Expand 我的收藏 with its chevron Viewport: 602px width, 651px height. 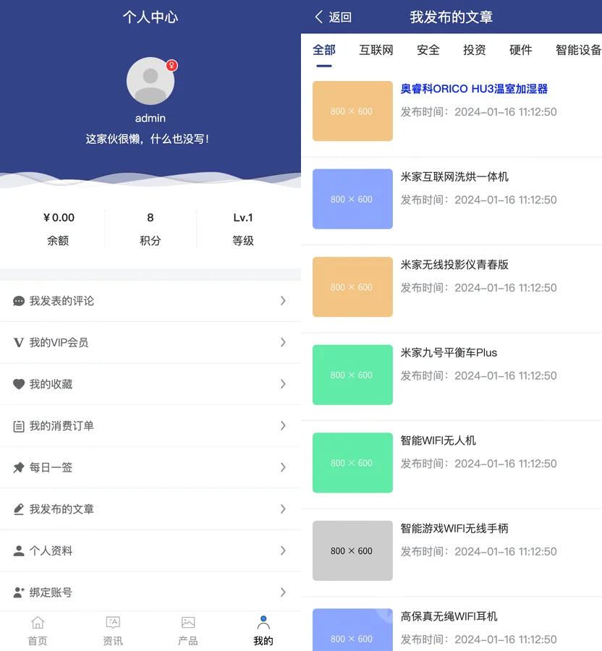pos(283,383)
